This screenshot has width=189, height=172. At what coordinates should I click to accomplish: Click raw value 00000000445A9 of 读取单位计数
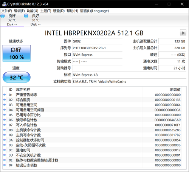(x=167, y=120)
